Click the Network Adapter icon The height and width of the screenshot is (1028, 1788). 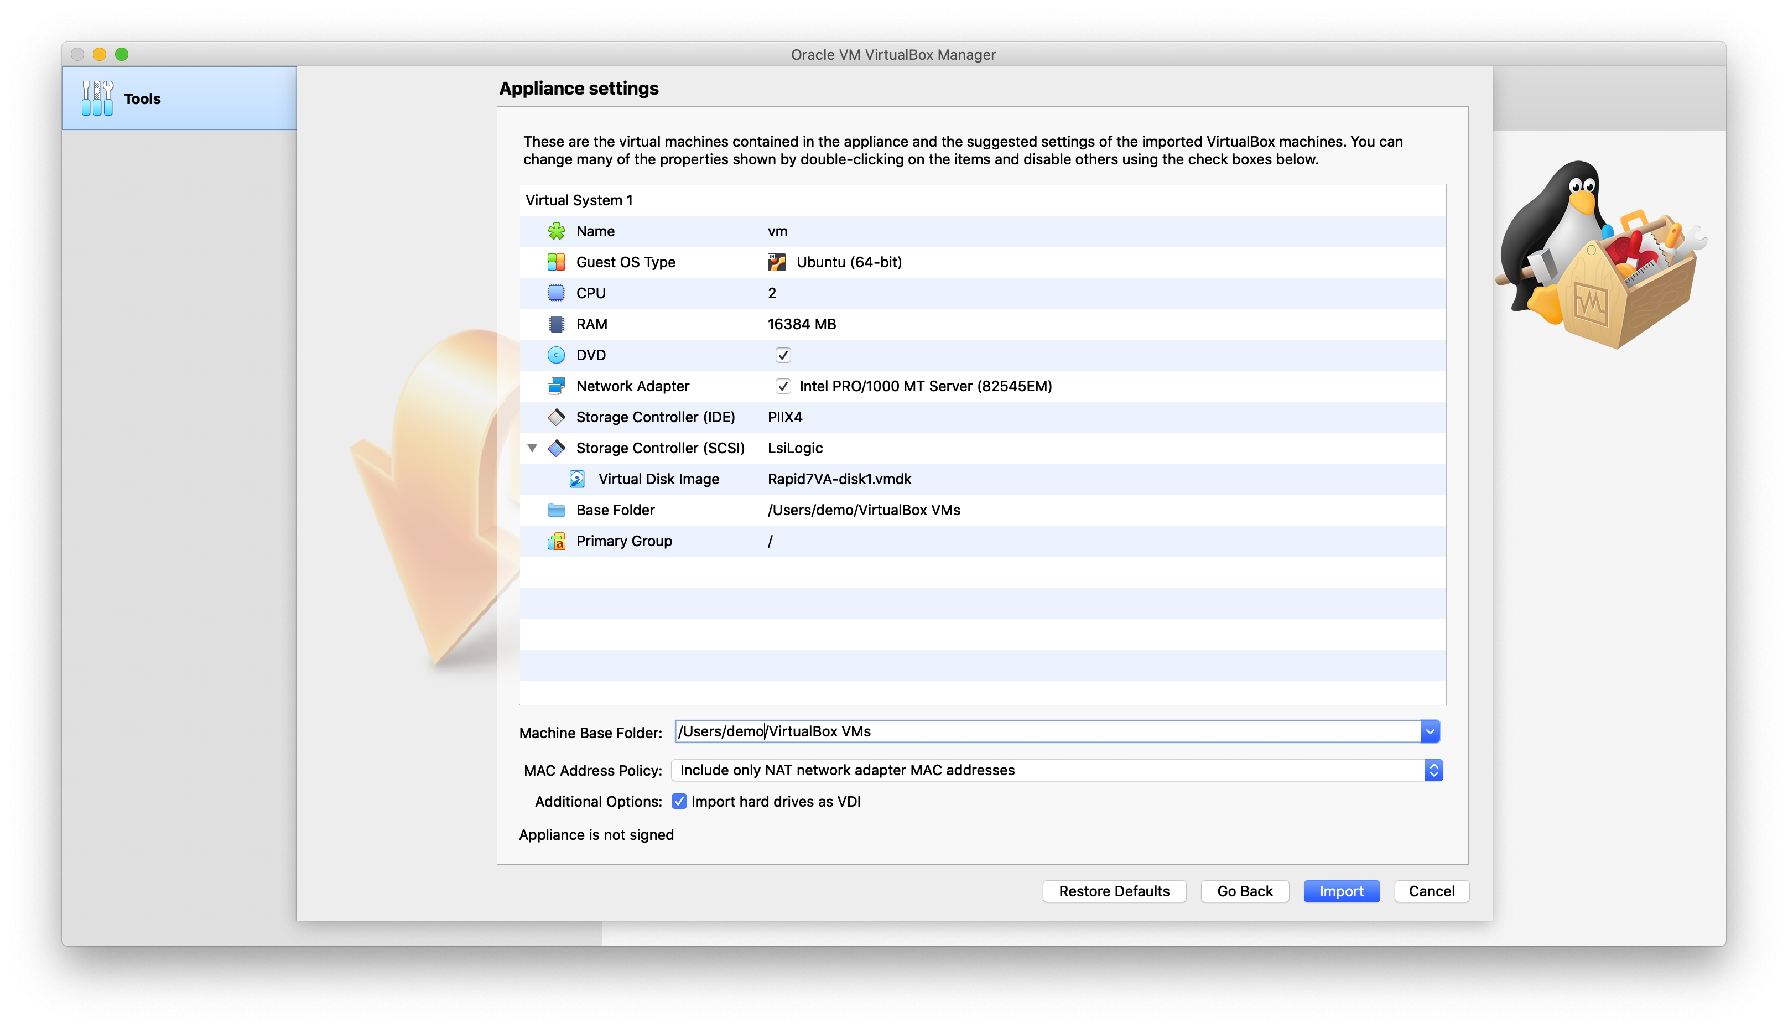coord(556,386)
